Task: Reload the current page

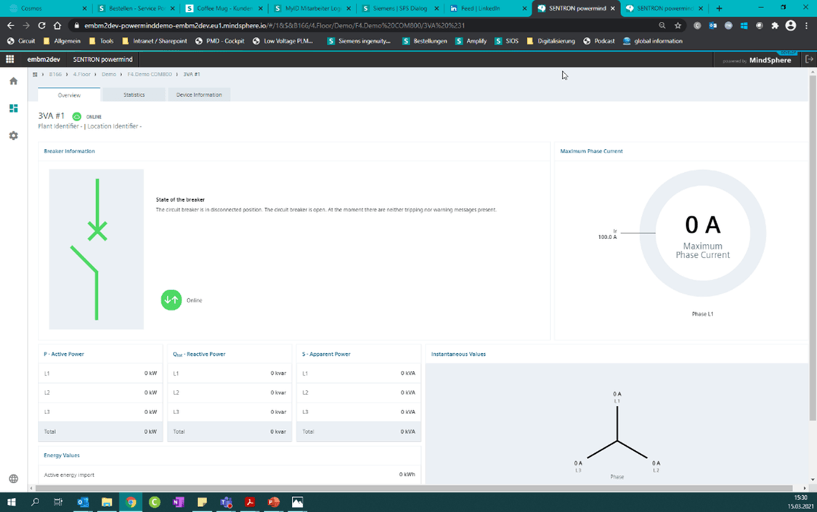Action: pos(41,25)
